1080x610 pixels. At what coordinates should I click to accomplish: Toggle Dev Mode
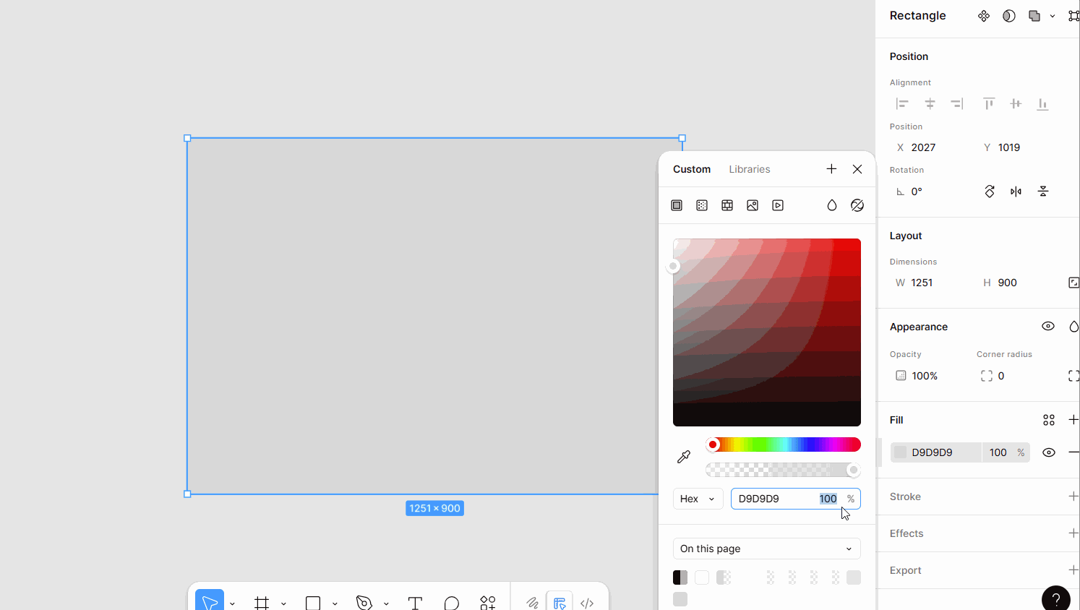click(587, 603)
